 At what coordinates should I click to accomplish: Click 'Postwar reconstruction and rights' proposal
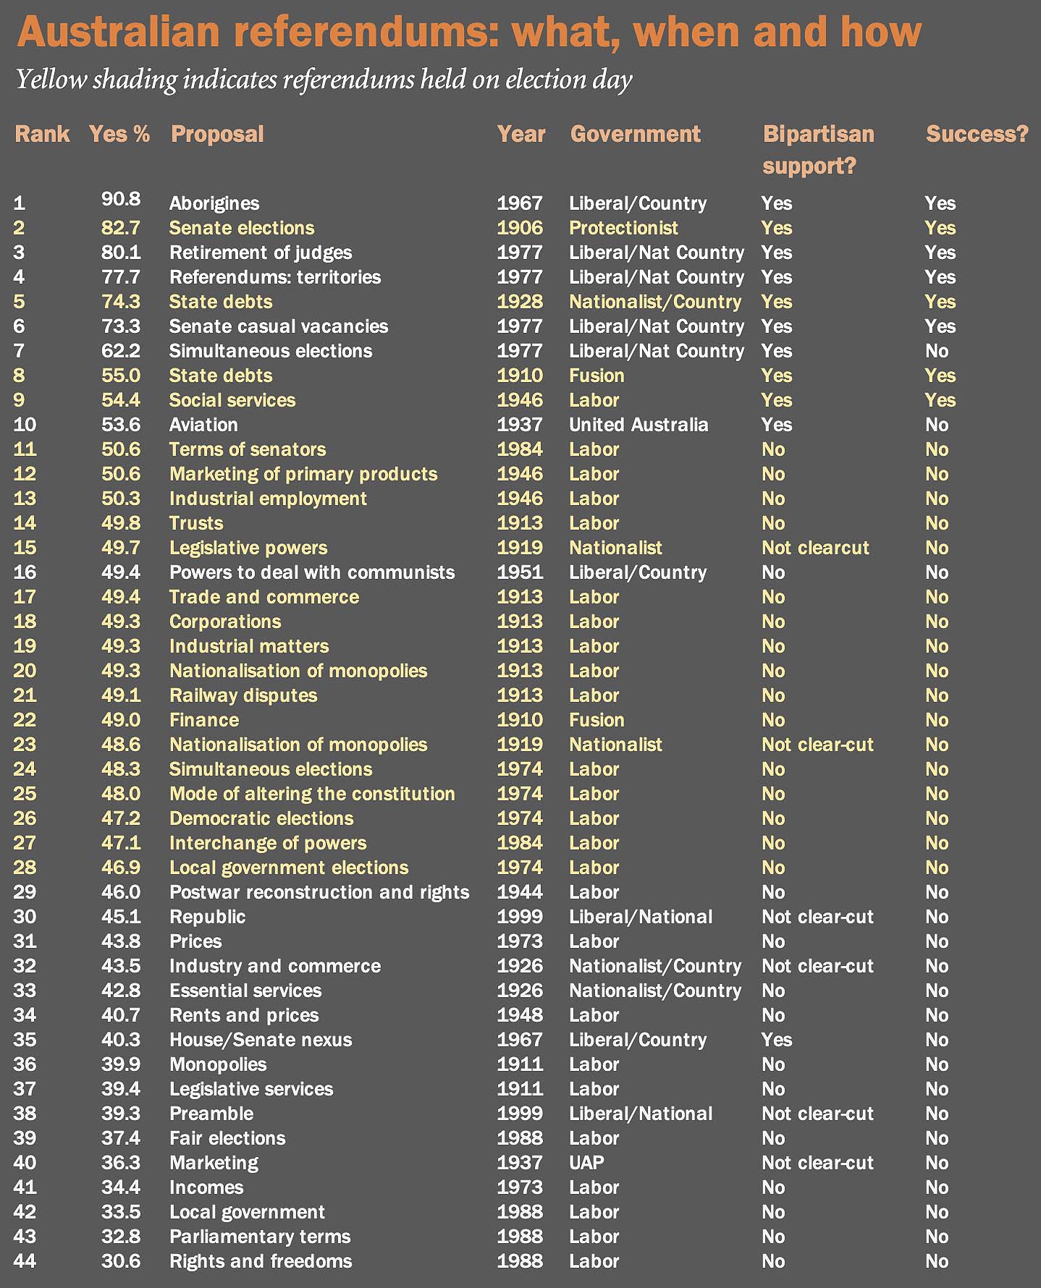pos(319,893)
